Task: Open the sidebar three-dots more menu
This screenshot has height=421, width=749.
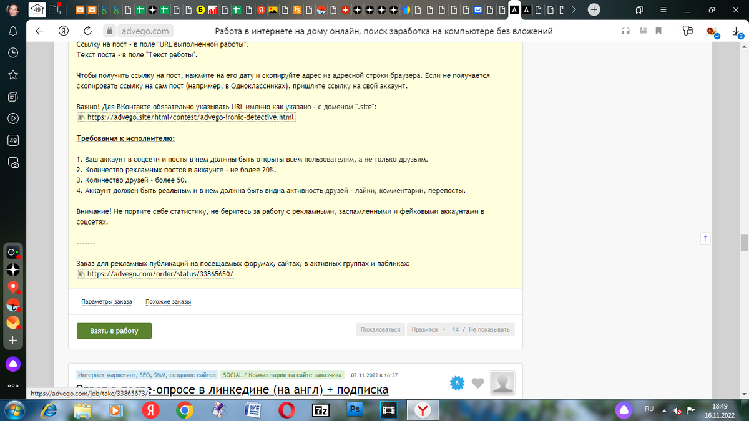Action: tap(13, 386)
